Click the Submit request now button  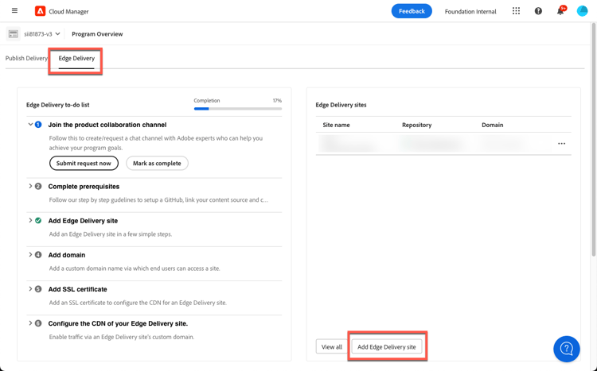pyautogui.click(x=84, y=163)
